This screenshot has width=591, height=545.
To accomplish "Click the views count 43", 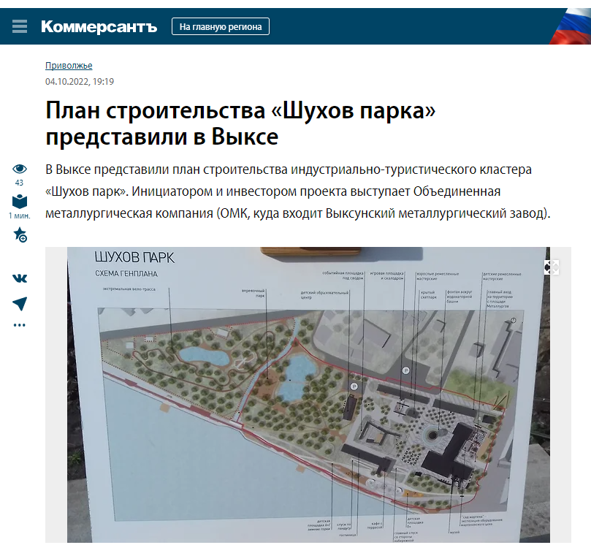I will point(19,183).
